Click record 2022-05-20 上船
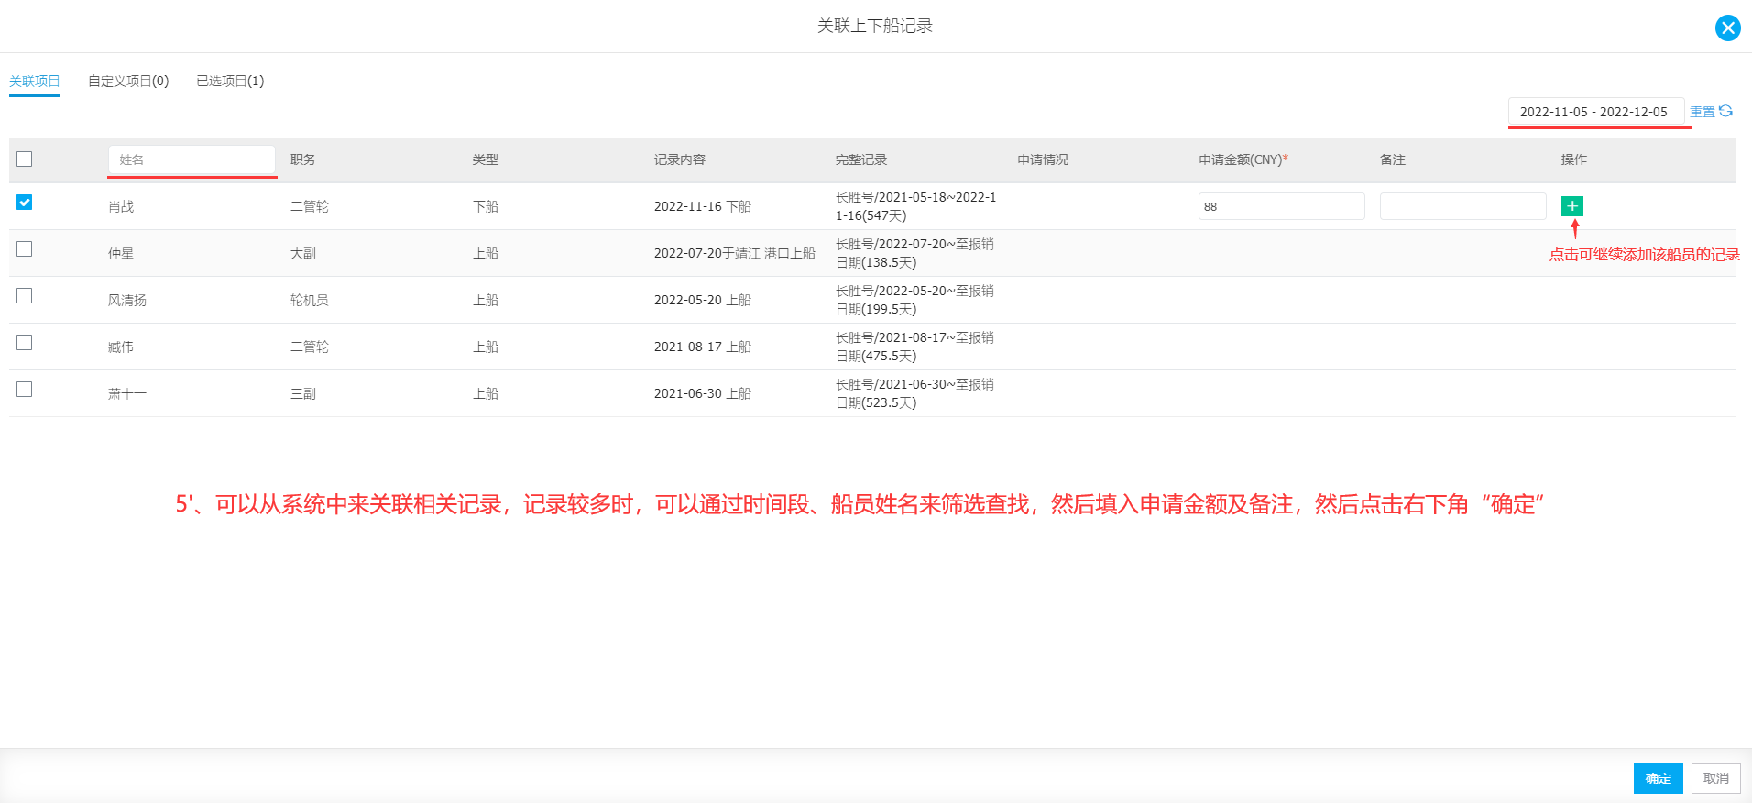 click(x=703, y=300)
